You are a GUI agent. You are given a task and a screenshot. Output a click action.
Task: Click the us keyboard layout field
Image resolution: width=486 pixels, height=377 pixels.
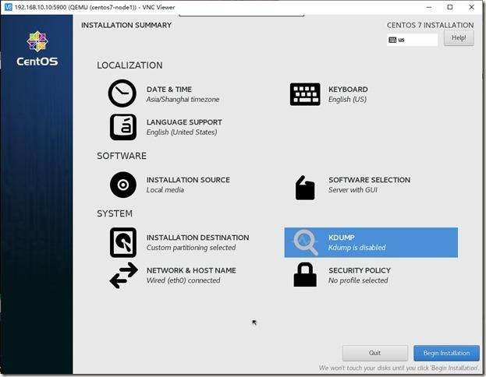point(412,40)
